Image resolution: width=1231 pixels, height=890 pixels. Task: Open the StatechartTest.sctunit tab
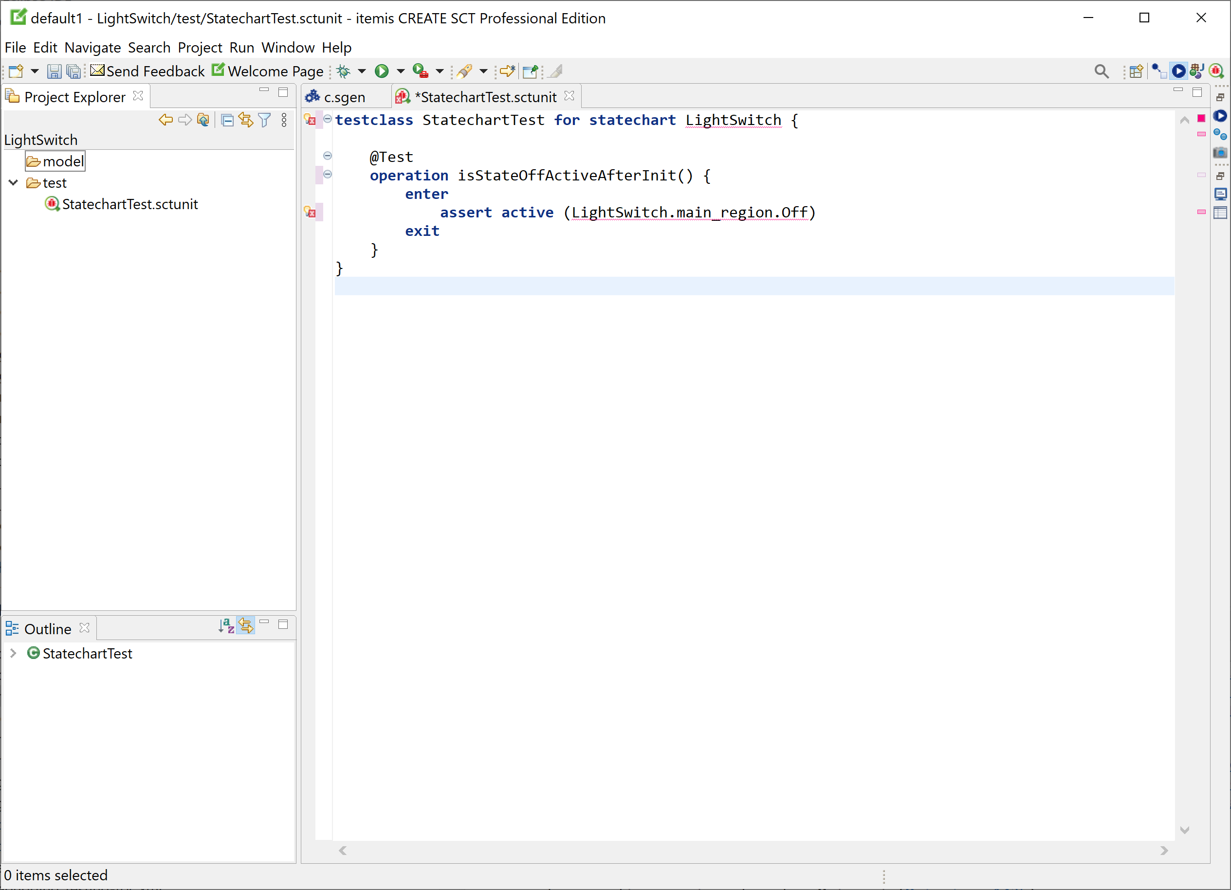[486, 95]
